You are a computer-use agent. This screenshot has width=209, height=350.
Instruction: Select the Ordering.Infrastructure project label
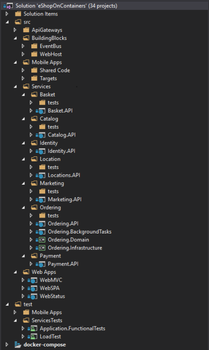tap(75, 248)
